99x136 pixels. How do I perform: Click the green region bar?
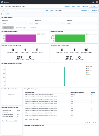[x=70, y=38]
